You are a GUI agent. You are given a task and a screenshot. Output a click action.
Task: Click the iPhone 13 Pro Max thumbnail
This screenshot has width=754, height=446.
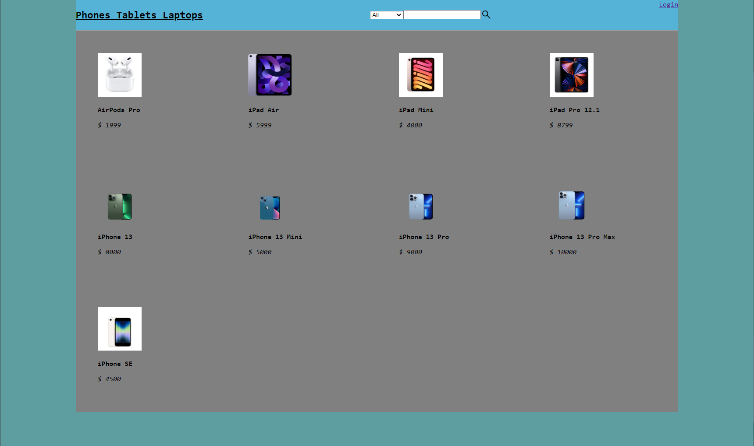click(x=571, y=205)
